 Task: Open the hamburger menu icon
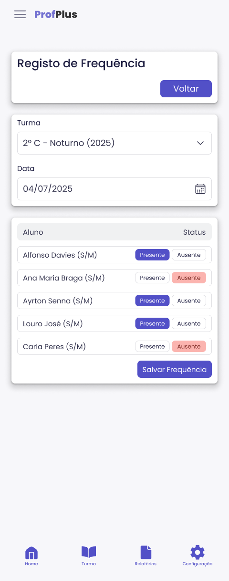(x=20, y=14)
